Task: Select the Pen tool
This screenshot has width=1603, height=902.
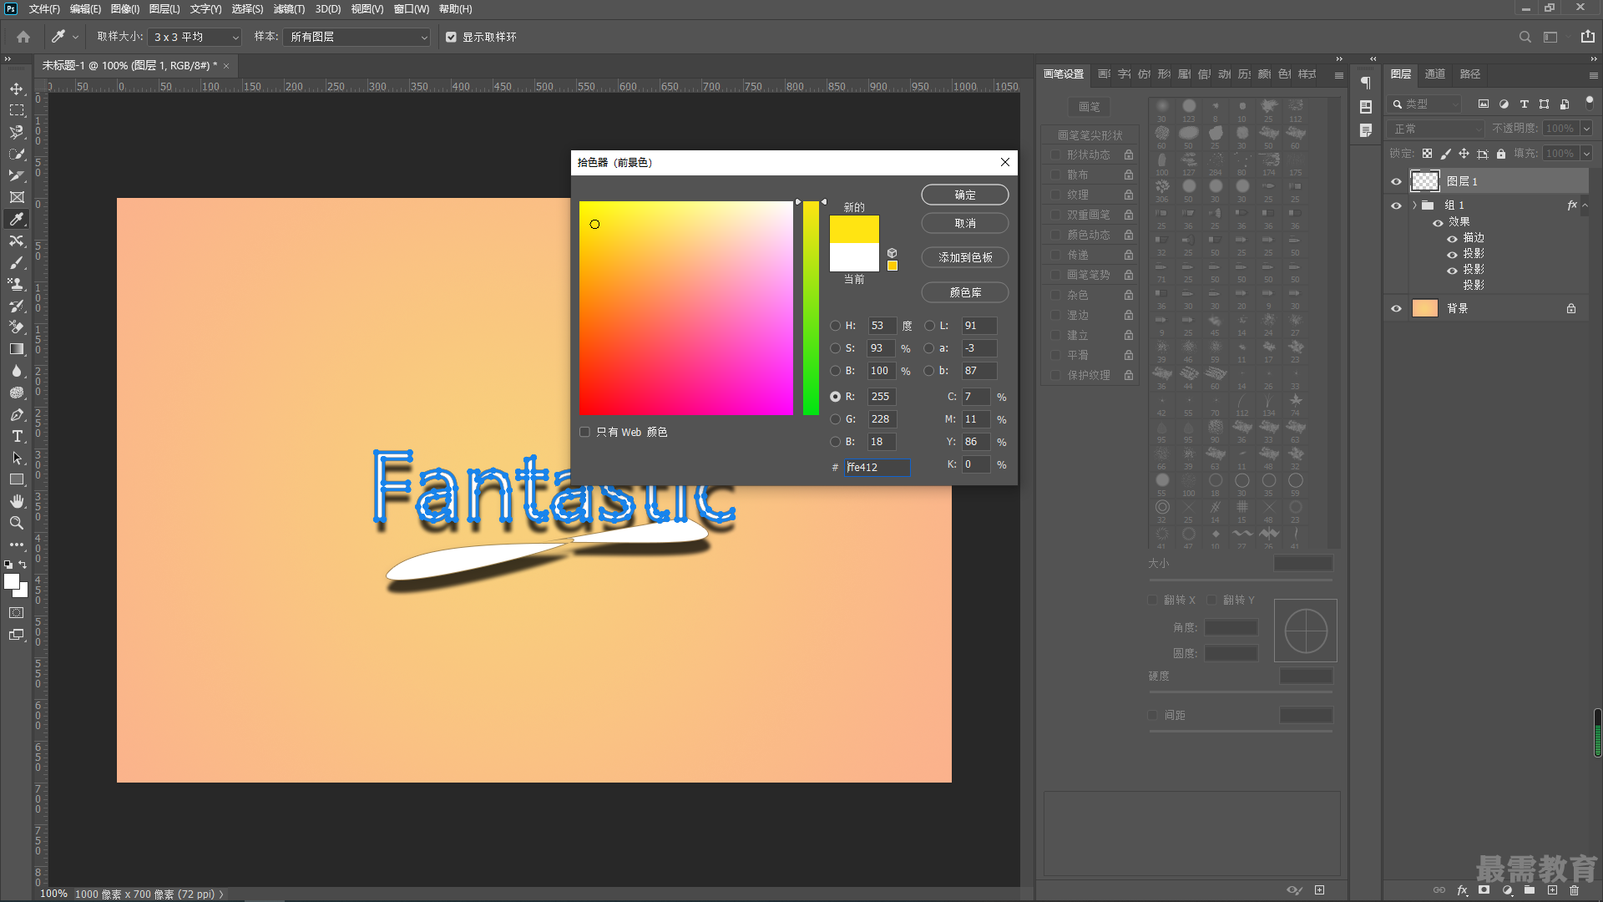Action: pos(17,414)
